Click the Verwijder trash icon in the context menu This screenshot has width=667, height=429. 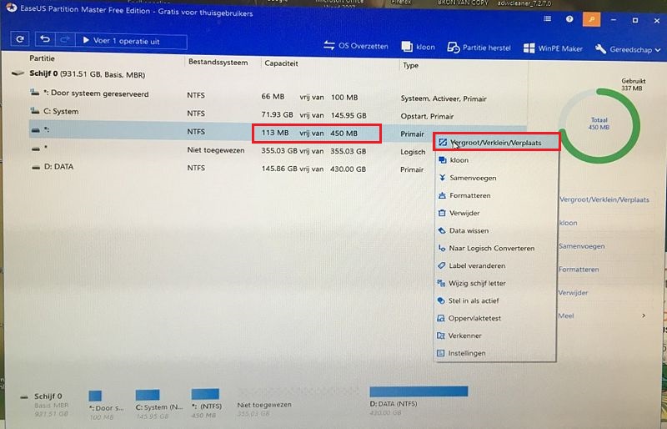pos(442,213)
